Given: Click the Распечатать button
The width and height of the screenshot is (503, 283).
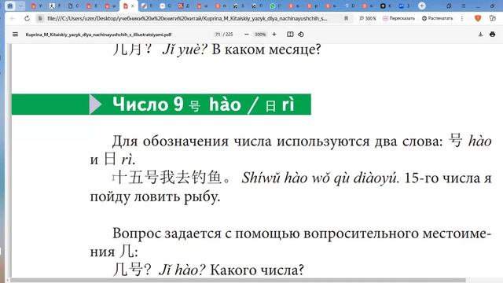Looking at the screenshot, I should [x=437, y=19].
